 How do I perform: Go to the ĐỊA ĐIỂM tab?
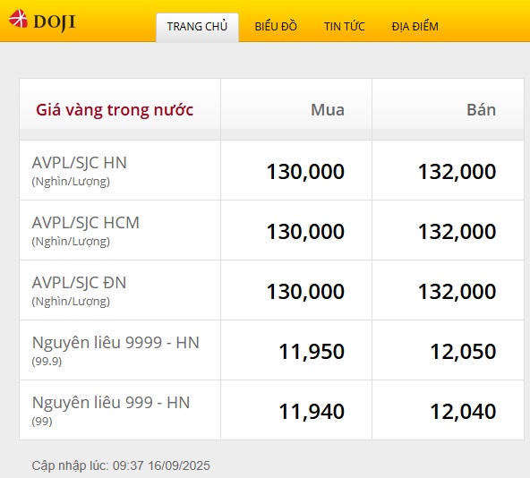coord(415,26)
